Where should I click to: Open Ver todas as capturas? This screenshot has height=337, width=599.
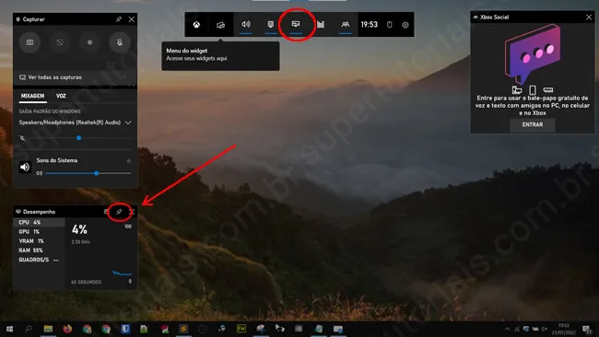coord(51,77)
